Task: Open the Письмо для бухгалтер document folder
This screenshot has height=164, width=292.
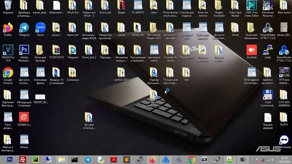Action: point(170,73)
